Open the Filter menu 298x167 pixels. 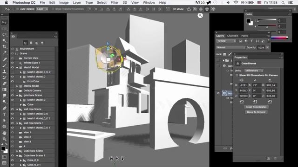click(x=115, y=2)
